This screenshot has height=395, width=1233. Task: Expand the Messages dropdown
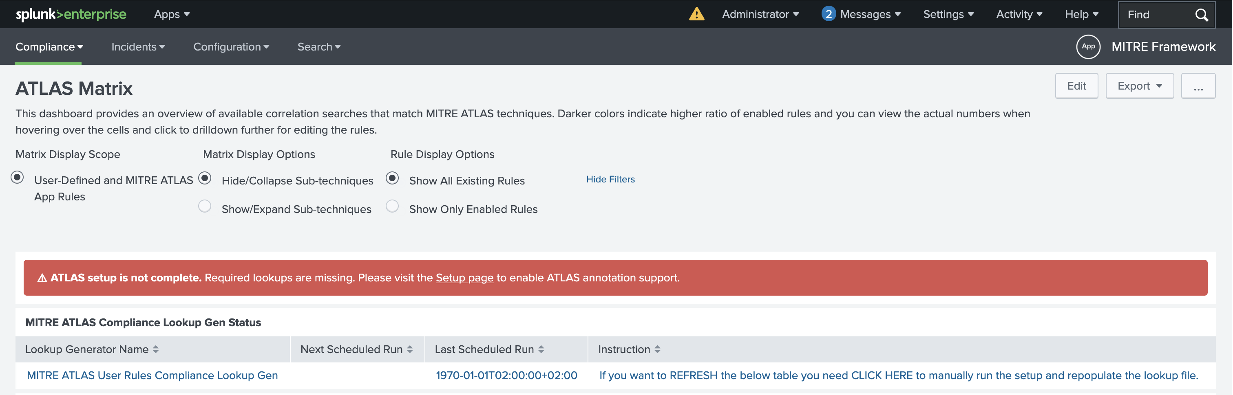coord(870,14)
